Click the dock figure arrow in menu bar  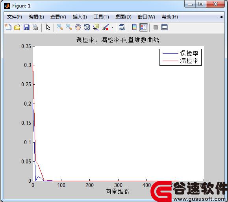point(221,17)
